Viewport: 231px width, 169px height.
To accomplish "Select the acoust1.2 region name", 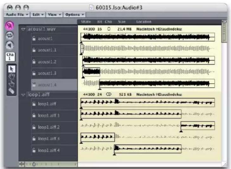I will [47, 62].
